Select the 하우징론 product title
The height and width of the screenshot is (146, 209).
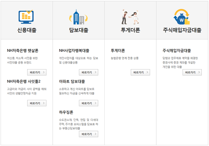[66, 112]
